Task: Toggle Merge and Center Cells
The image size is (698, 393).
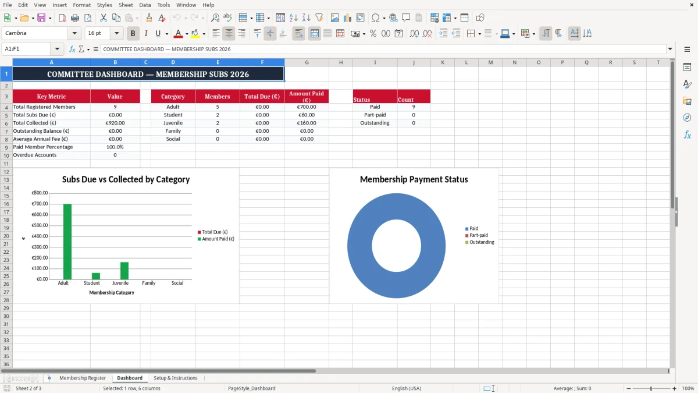Action: pyautogui.click(x=314, y=34)
